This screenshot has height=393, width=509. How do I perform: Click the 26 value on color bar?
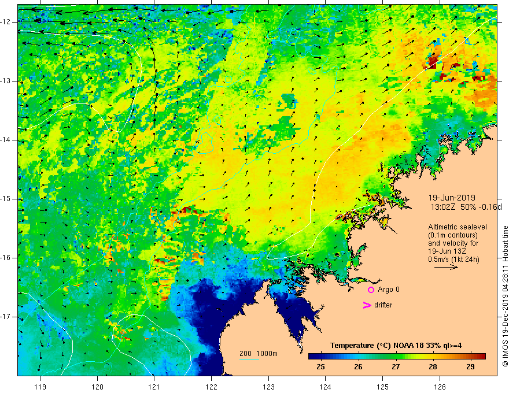point(358,367)
